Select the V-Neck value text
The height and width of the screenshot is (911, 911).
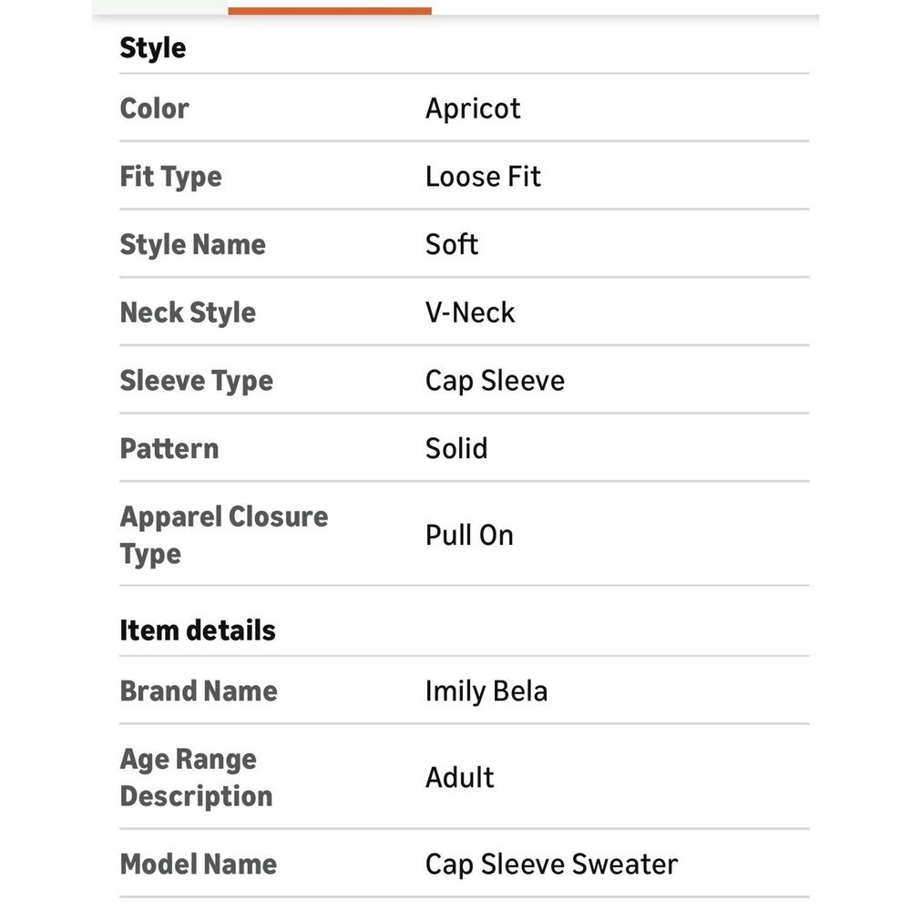[470, 312]
